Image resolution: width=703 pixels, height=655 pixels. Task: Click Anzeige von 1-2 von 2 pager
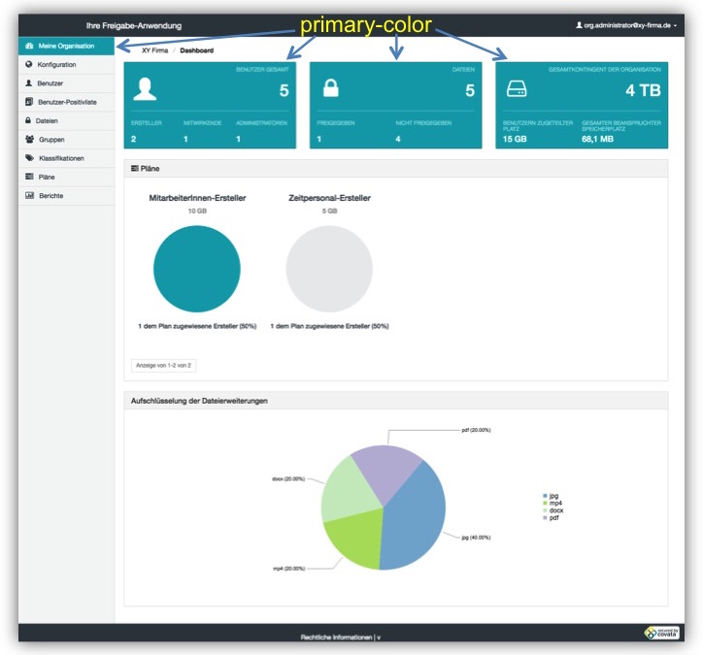164,366
